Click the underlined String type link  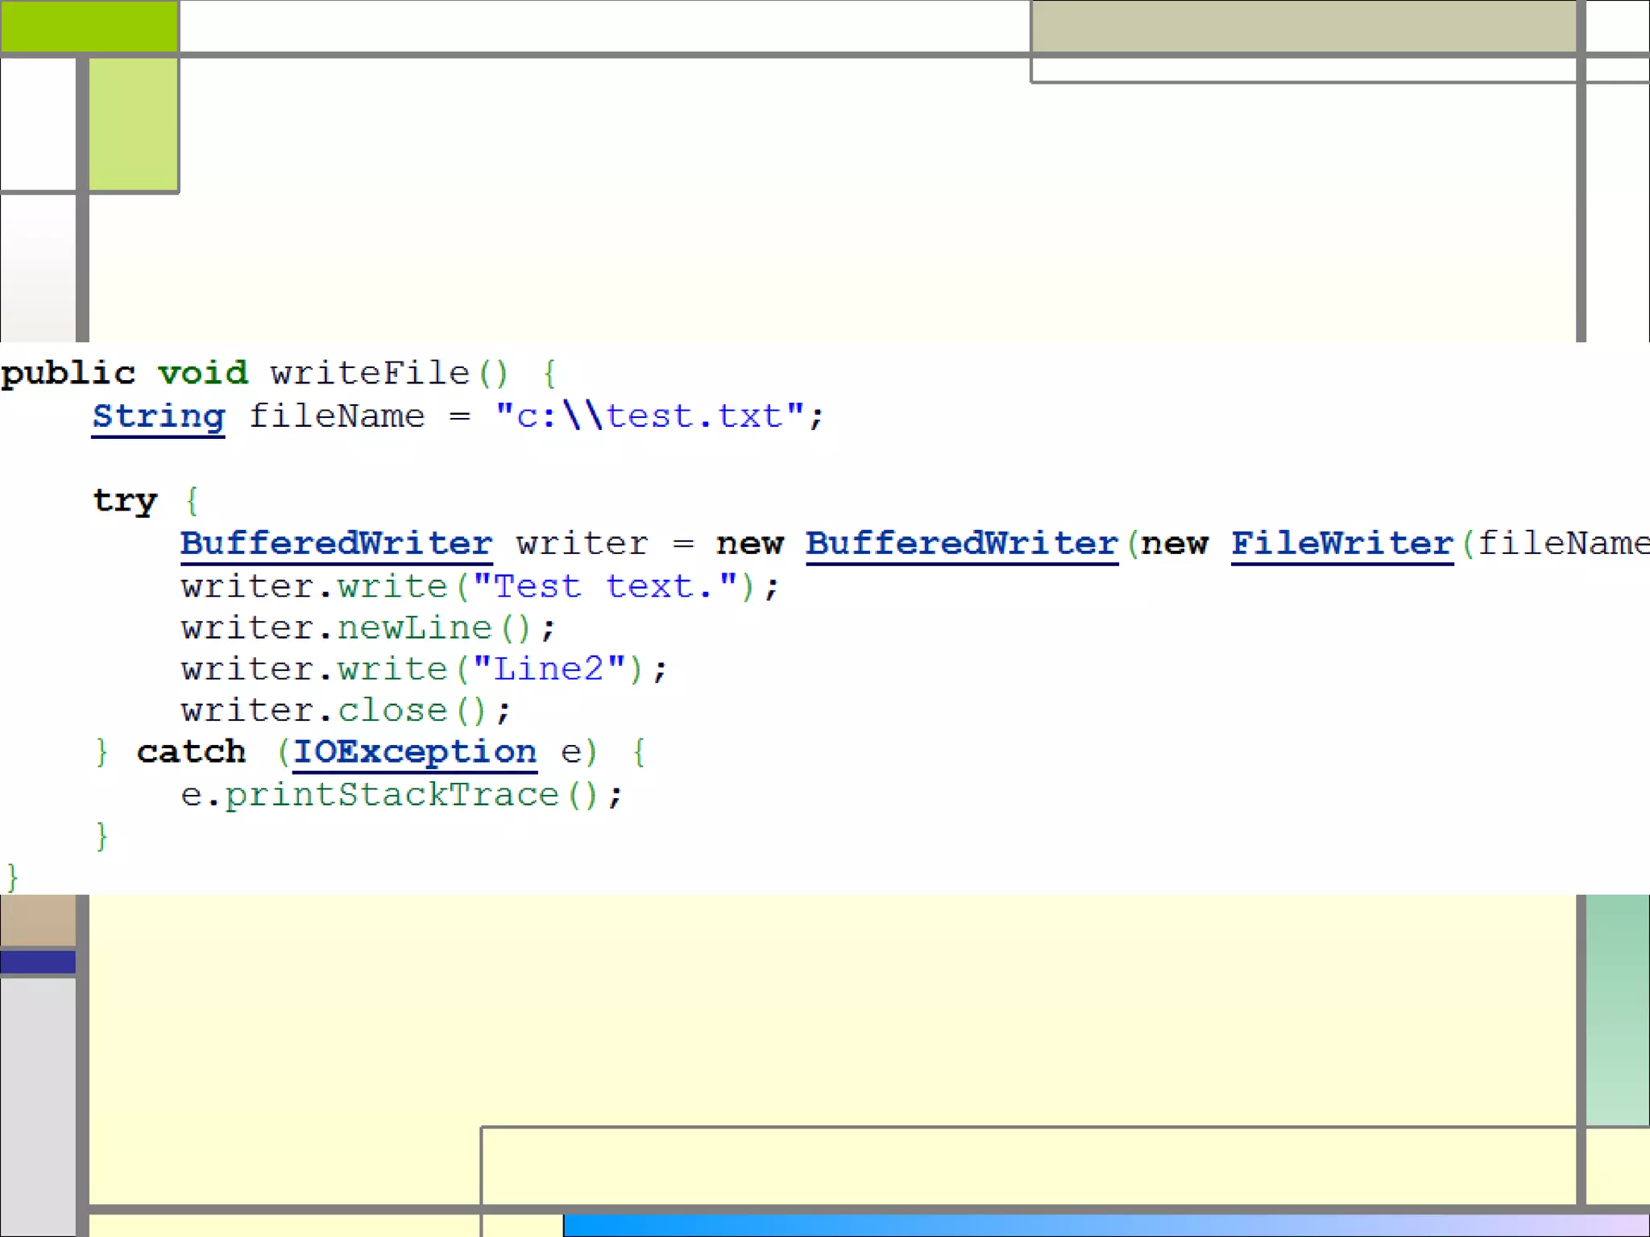(x=158, y=417)
